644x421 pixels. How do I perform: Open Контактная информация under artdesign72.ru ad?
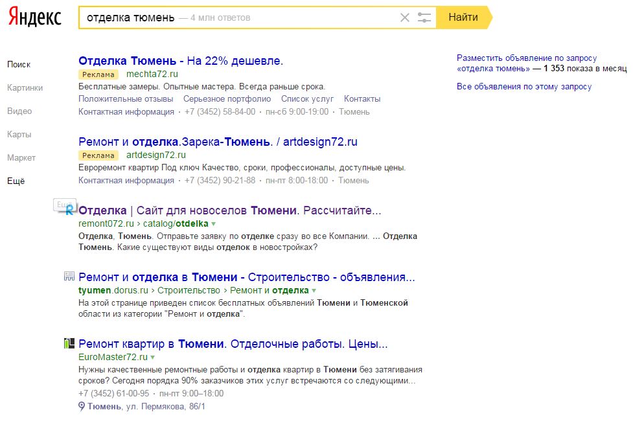pos(126,180)
